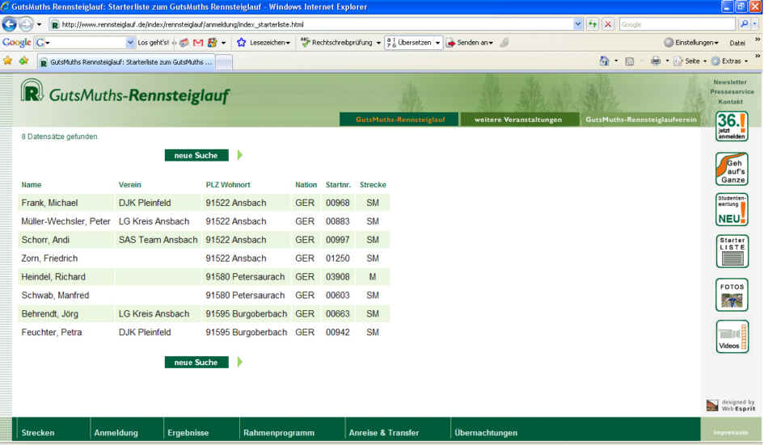Click the Gmail icon in Google toolbar

pyautogui.click(x=198, y=43)
